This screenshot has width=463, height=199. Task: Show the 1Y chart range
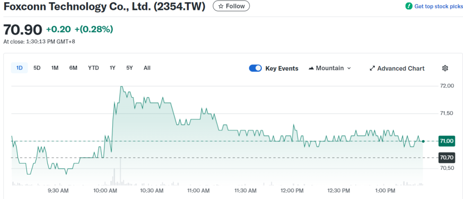point(113,68)
